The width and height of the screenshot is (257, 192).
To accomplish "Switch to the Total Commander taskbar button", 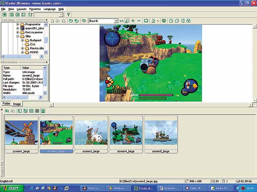I will (x=94, y=188).
